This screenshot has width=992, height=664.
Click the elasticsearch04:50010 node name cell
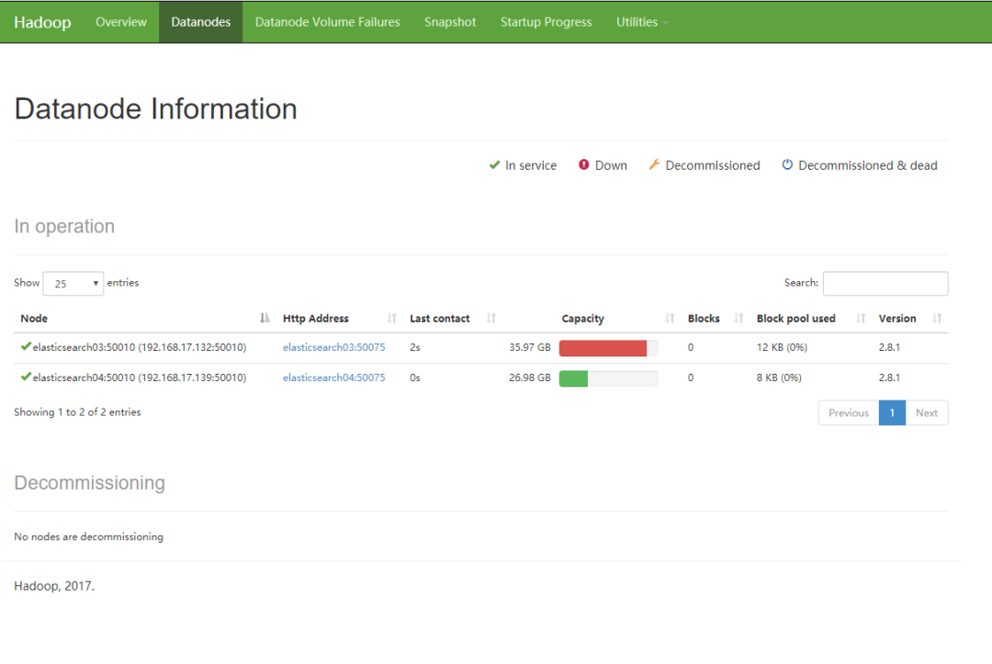(x=140, y=377)
